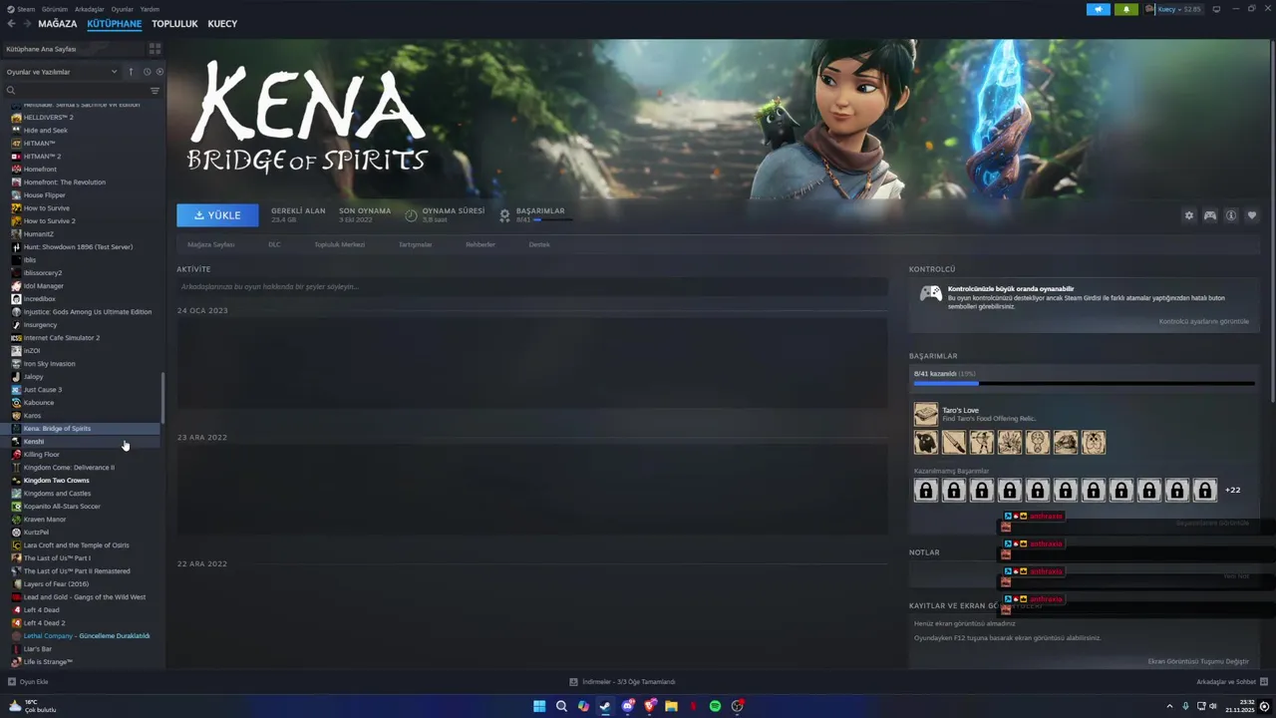This screenshot has height=718, width=1276.
Task: Open Windows Start menu
Action: (x=539, y=706)
